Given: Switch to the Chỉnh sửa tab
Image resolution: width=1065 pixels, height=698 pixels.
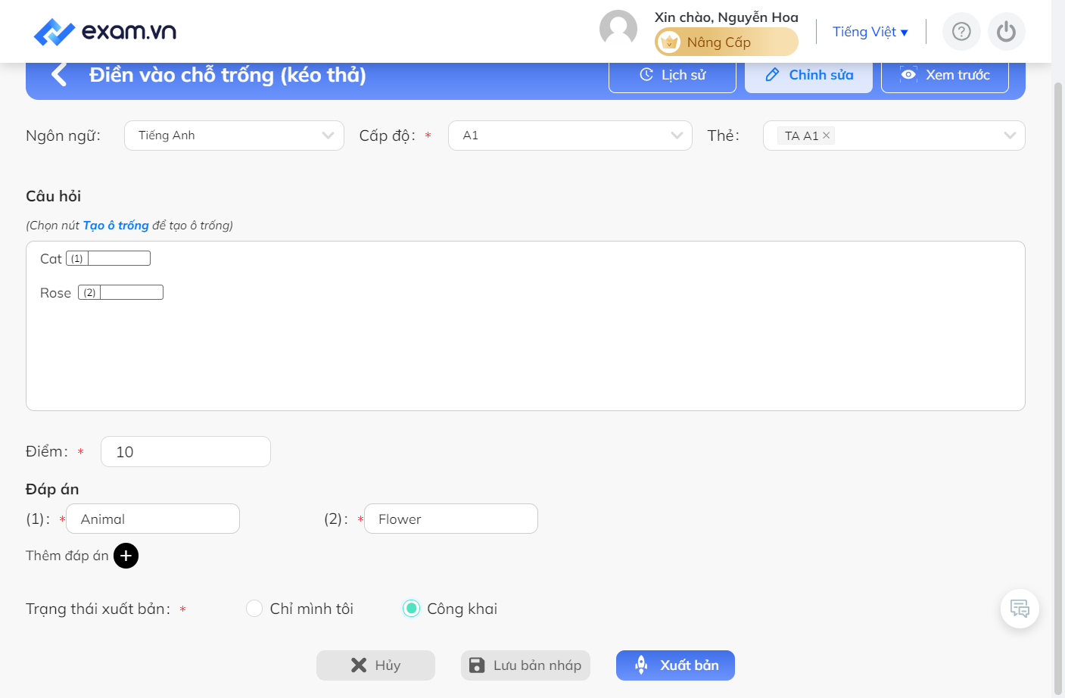Looking at the screenshot, I should [808, 75].
